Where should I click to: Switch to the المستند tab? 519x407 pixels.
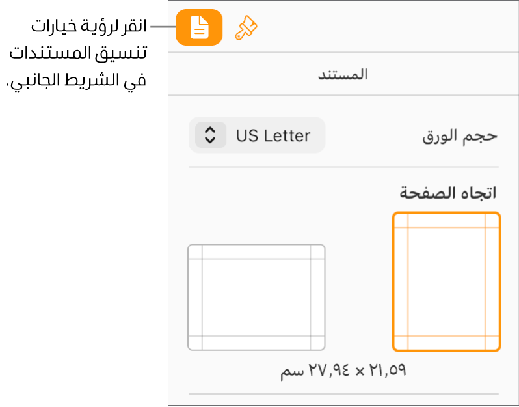coord(343,74)
